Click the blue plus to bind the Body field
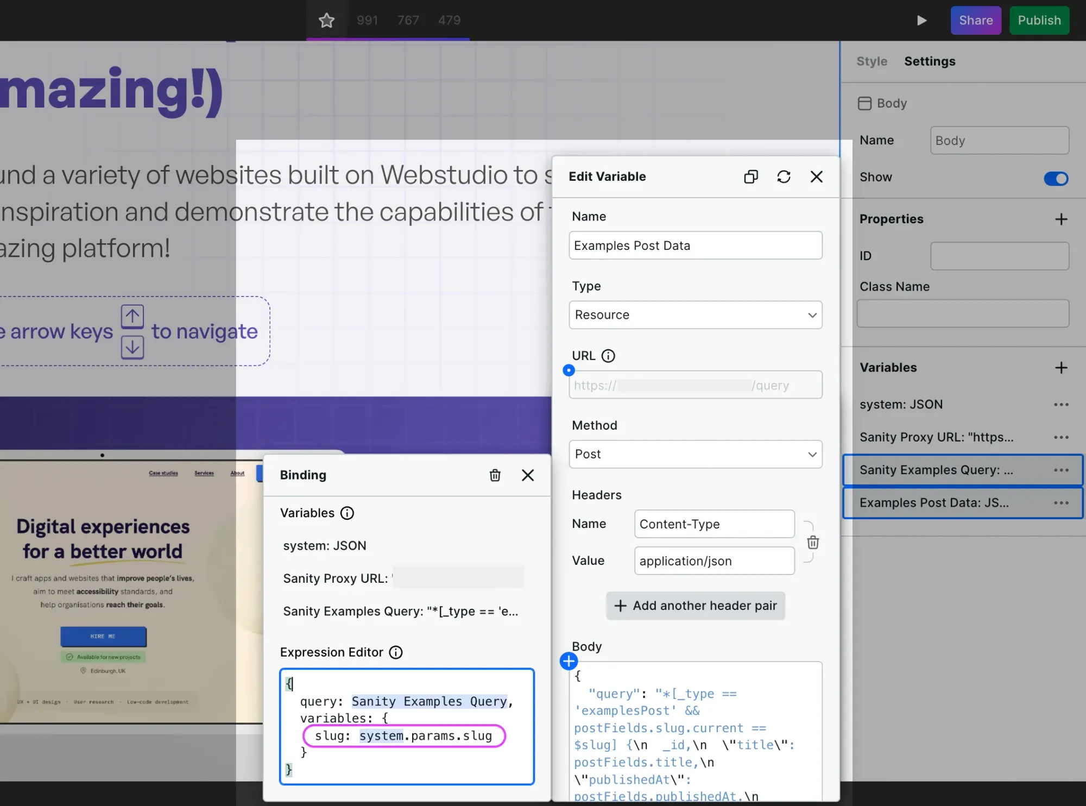 (569, 661)
